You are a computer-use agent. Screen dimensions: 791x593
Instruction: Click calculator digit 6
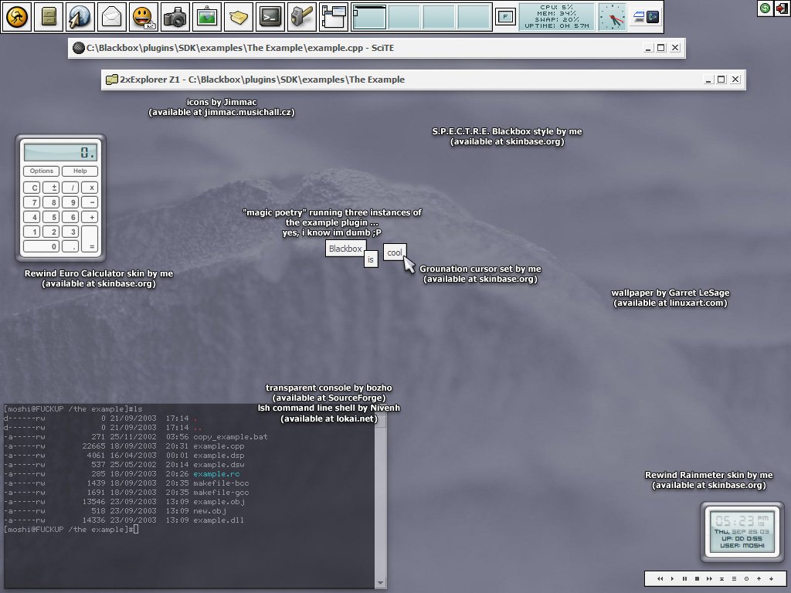[72, 217]
